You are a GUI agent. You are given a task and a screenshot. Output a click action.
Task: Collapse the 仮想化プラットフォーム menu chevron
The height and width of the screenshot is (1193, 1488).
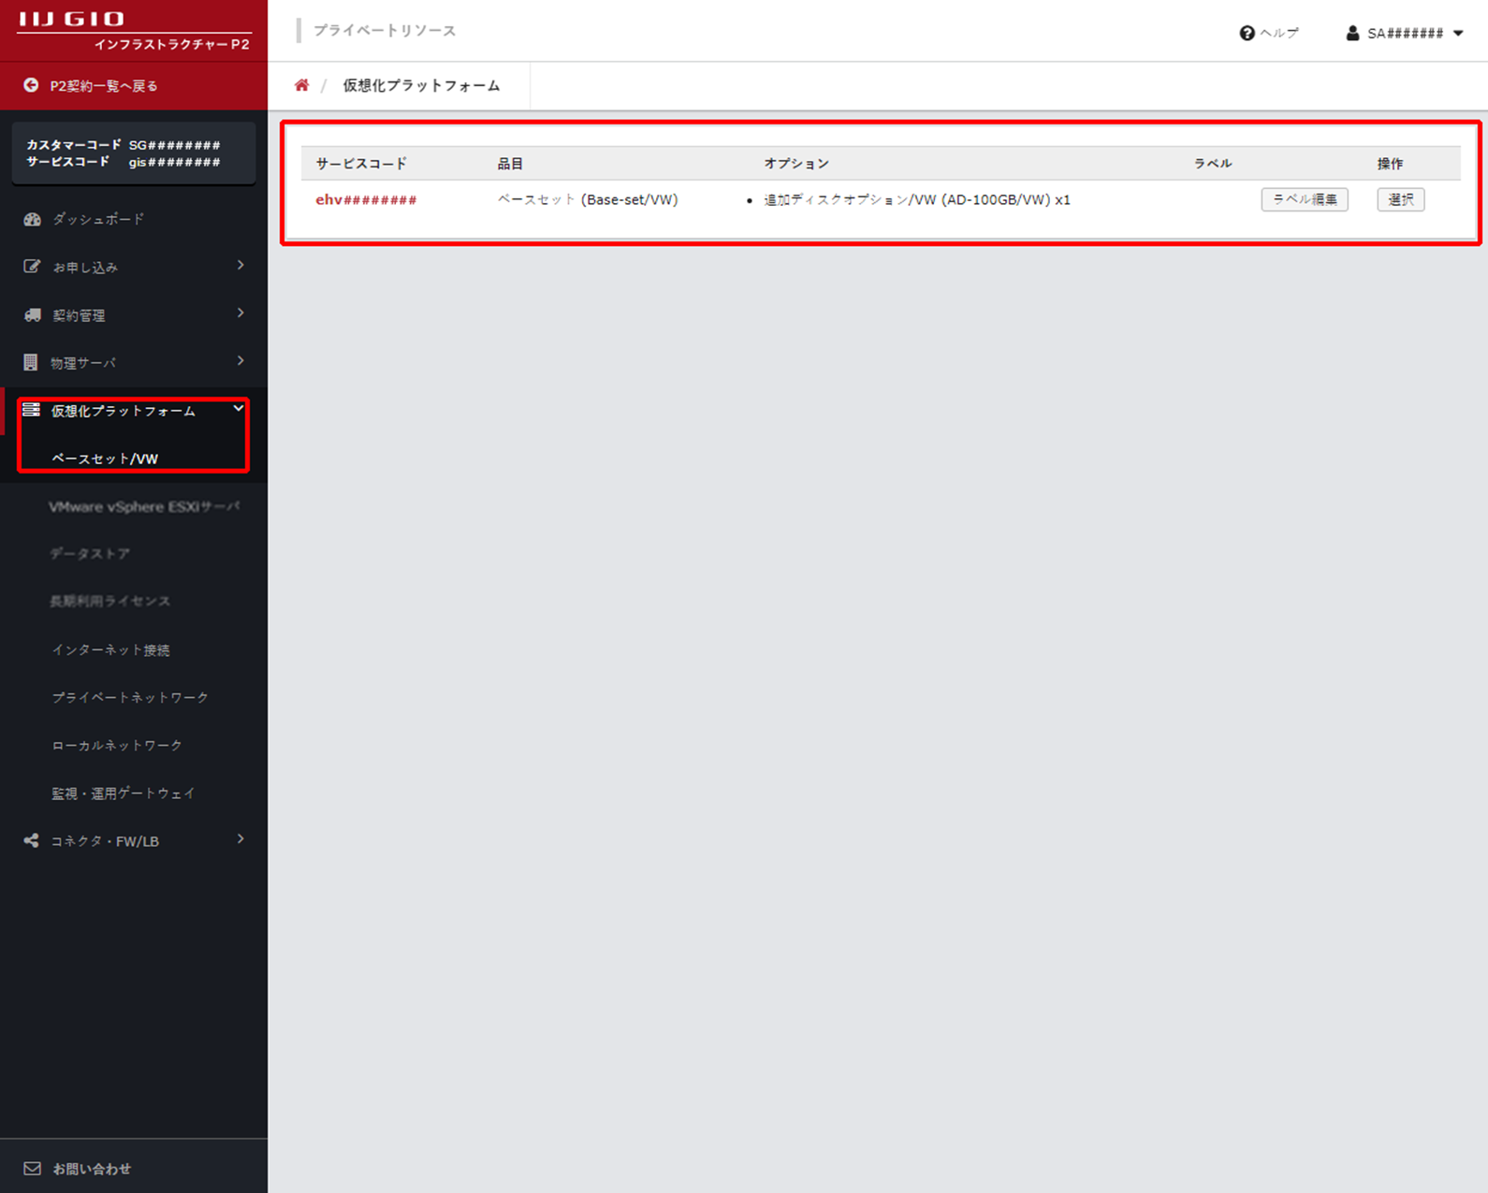239,408
